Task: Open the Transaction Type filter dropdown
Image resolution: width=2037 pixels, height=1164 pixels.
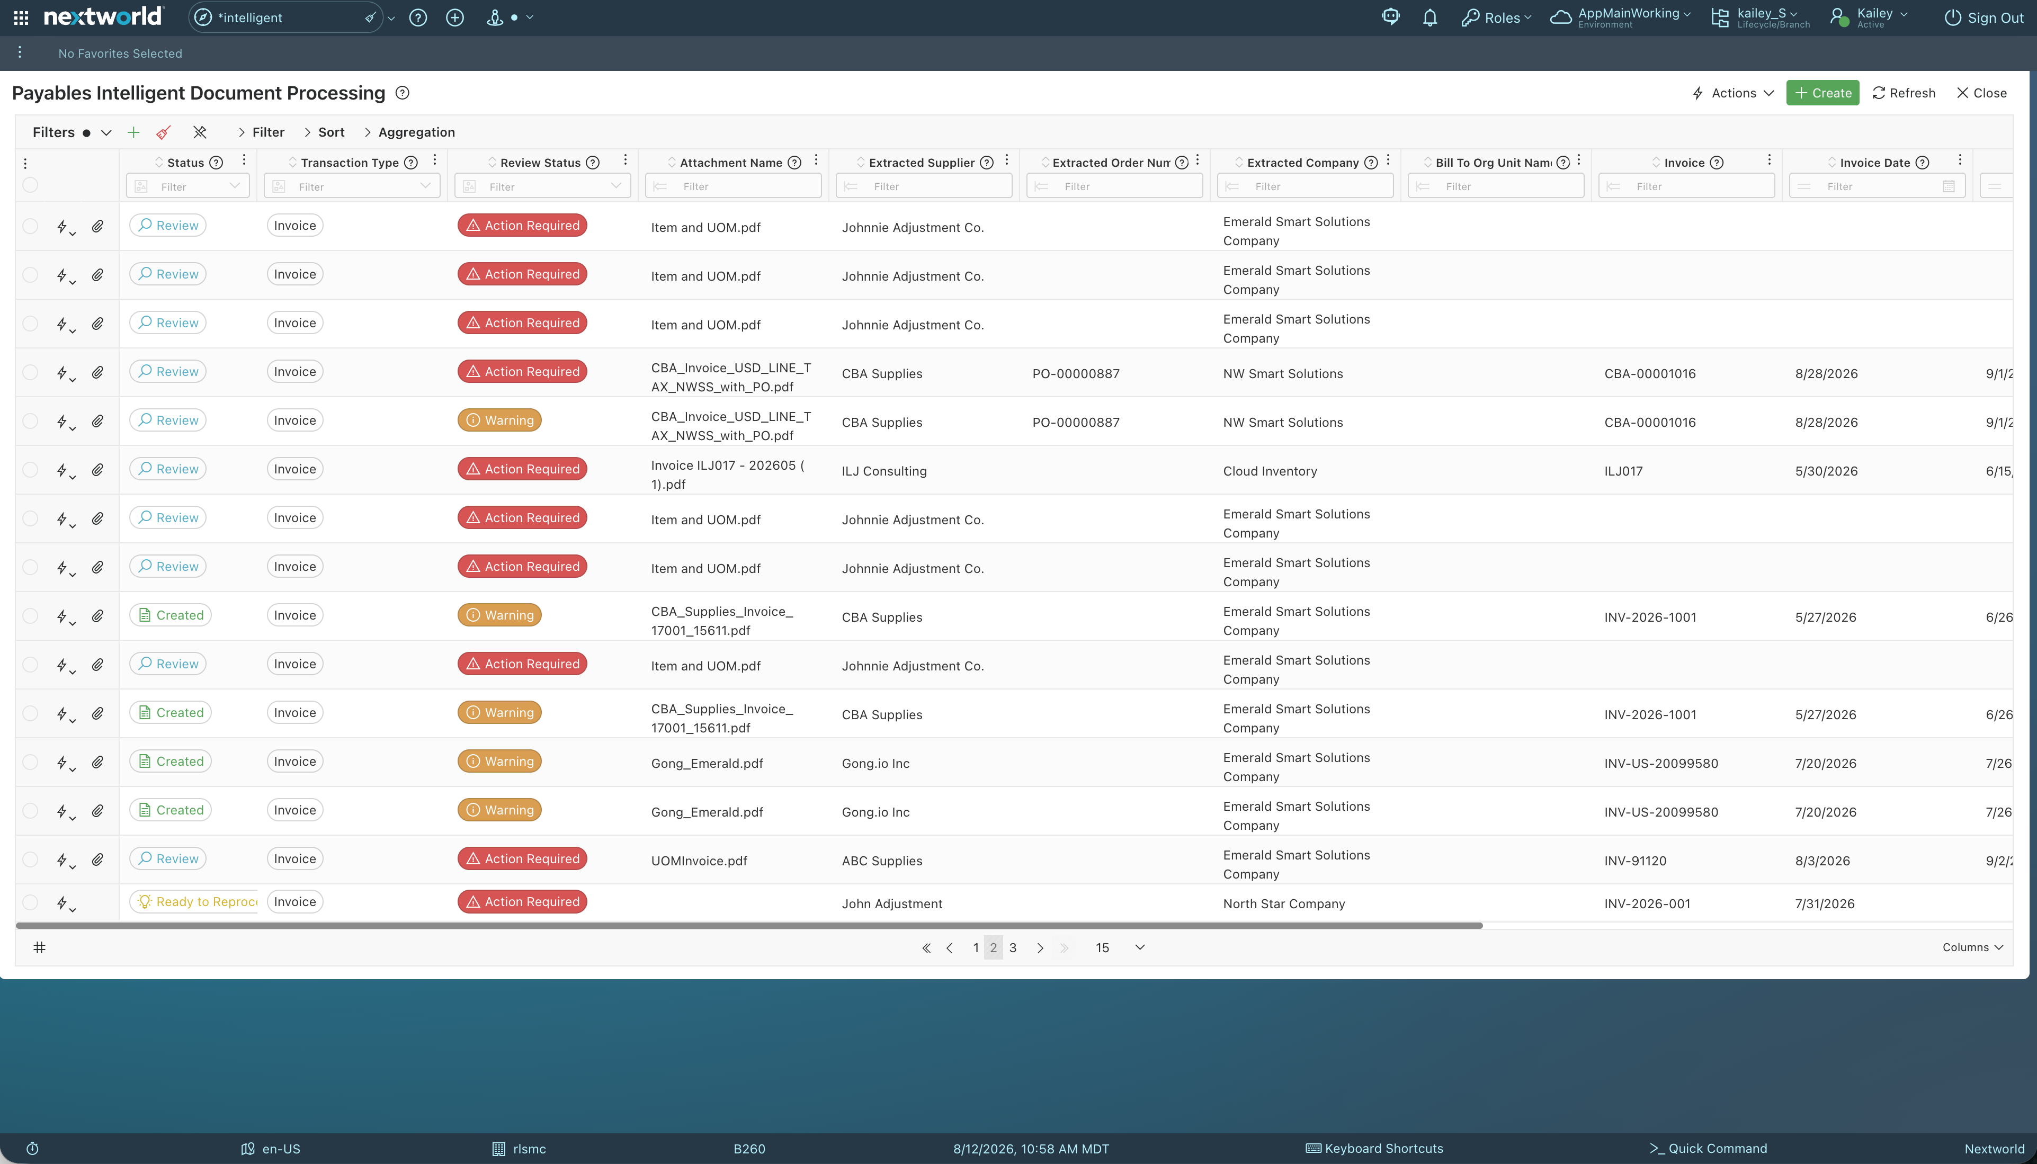Action: pyautogui.click(x=352, y=186)
